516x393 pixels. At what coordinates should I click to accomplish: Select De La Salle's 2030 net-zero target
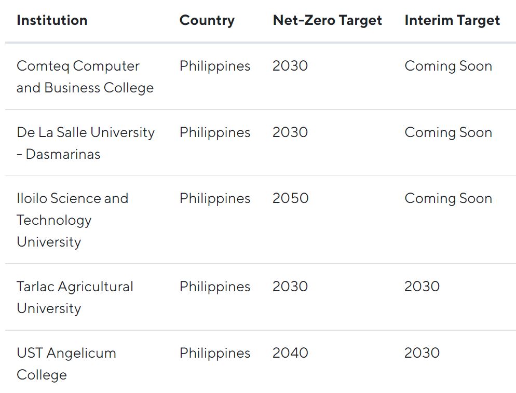(290, 132)
